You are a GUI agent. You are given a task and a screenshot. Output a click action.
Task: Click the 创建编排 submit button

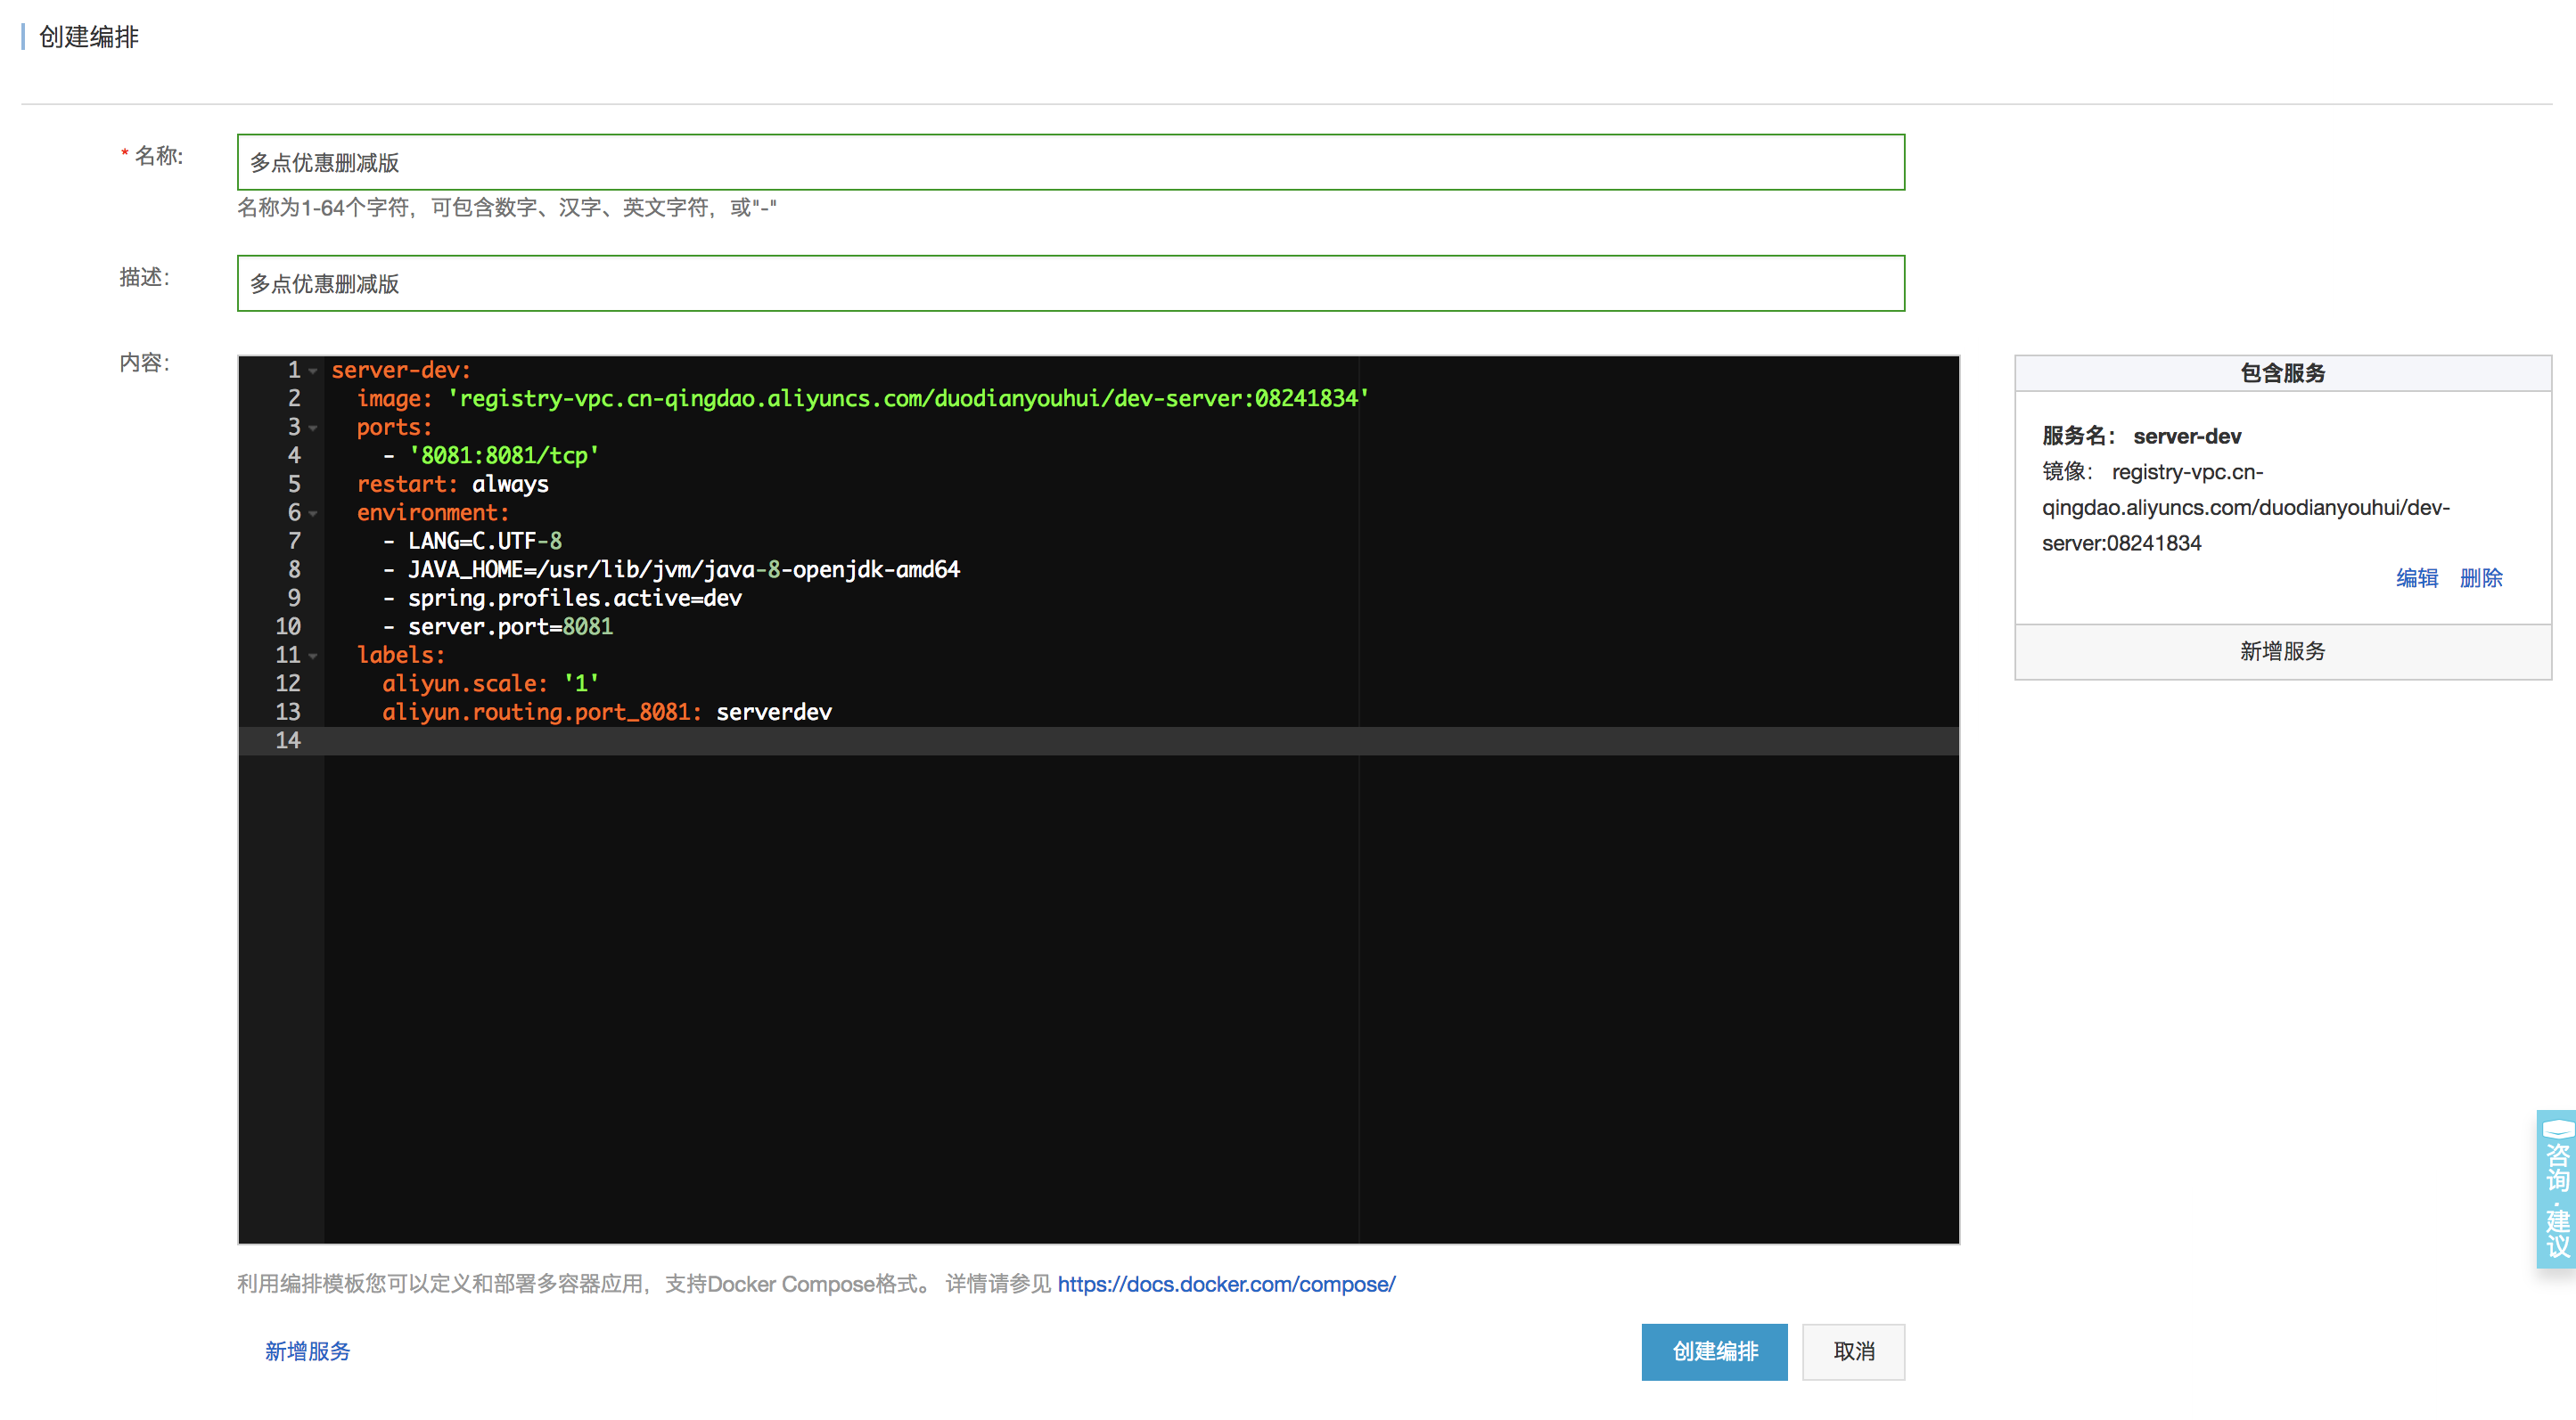pyautogui.click(x=1714, y=1351)
